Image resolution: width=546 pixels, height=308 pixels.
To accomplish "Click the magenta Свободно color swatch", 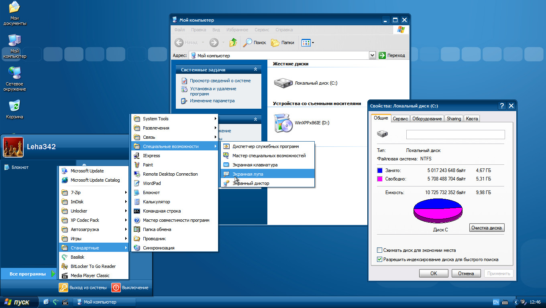I will (x=380, y=179).
